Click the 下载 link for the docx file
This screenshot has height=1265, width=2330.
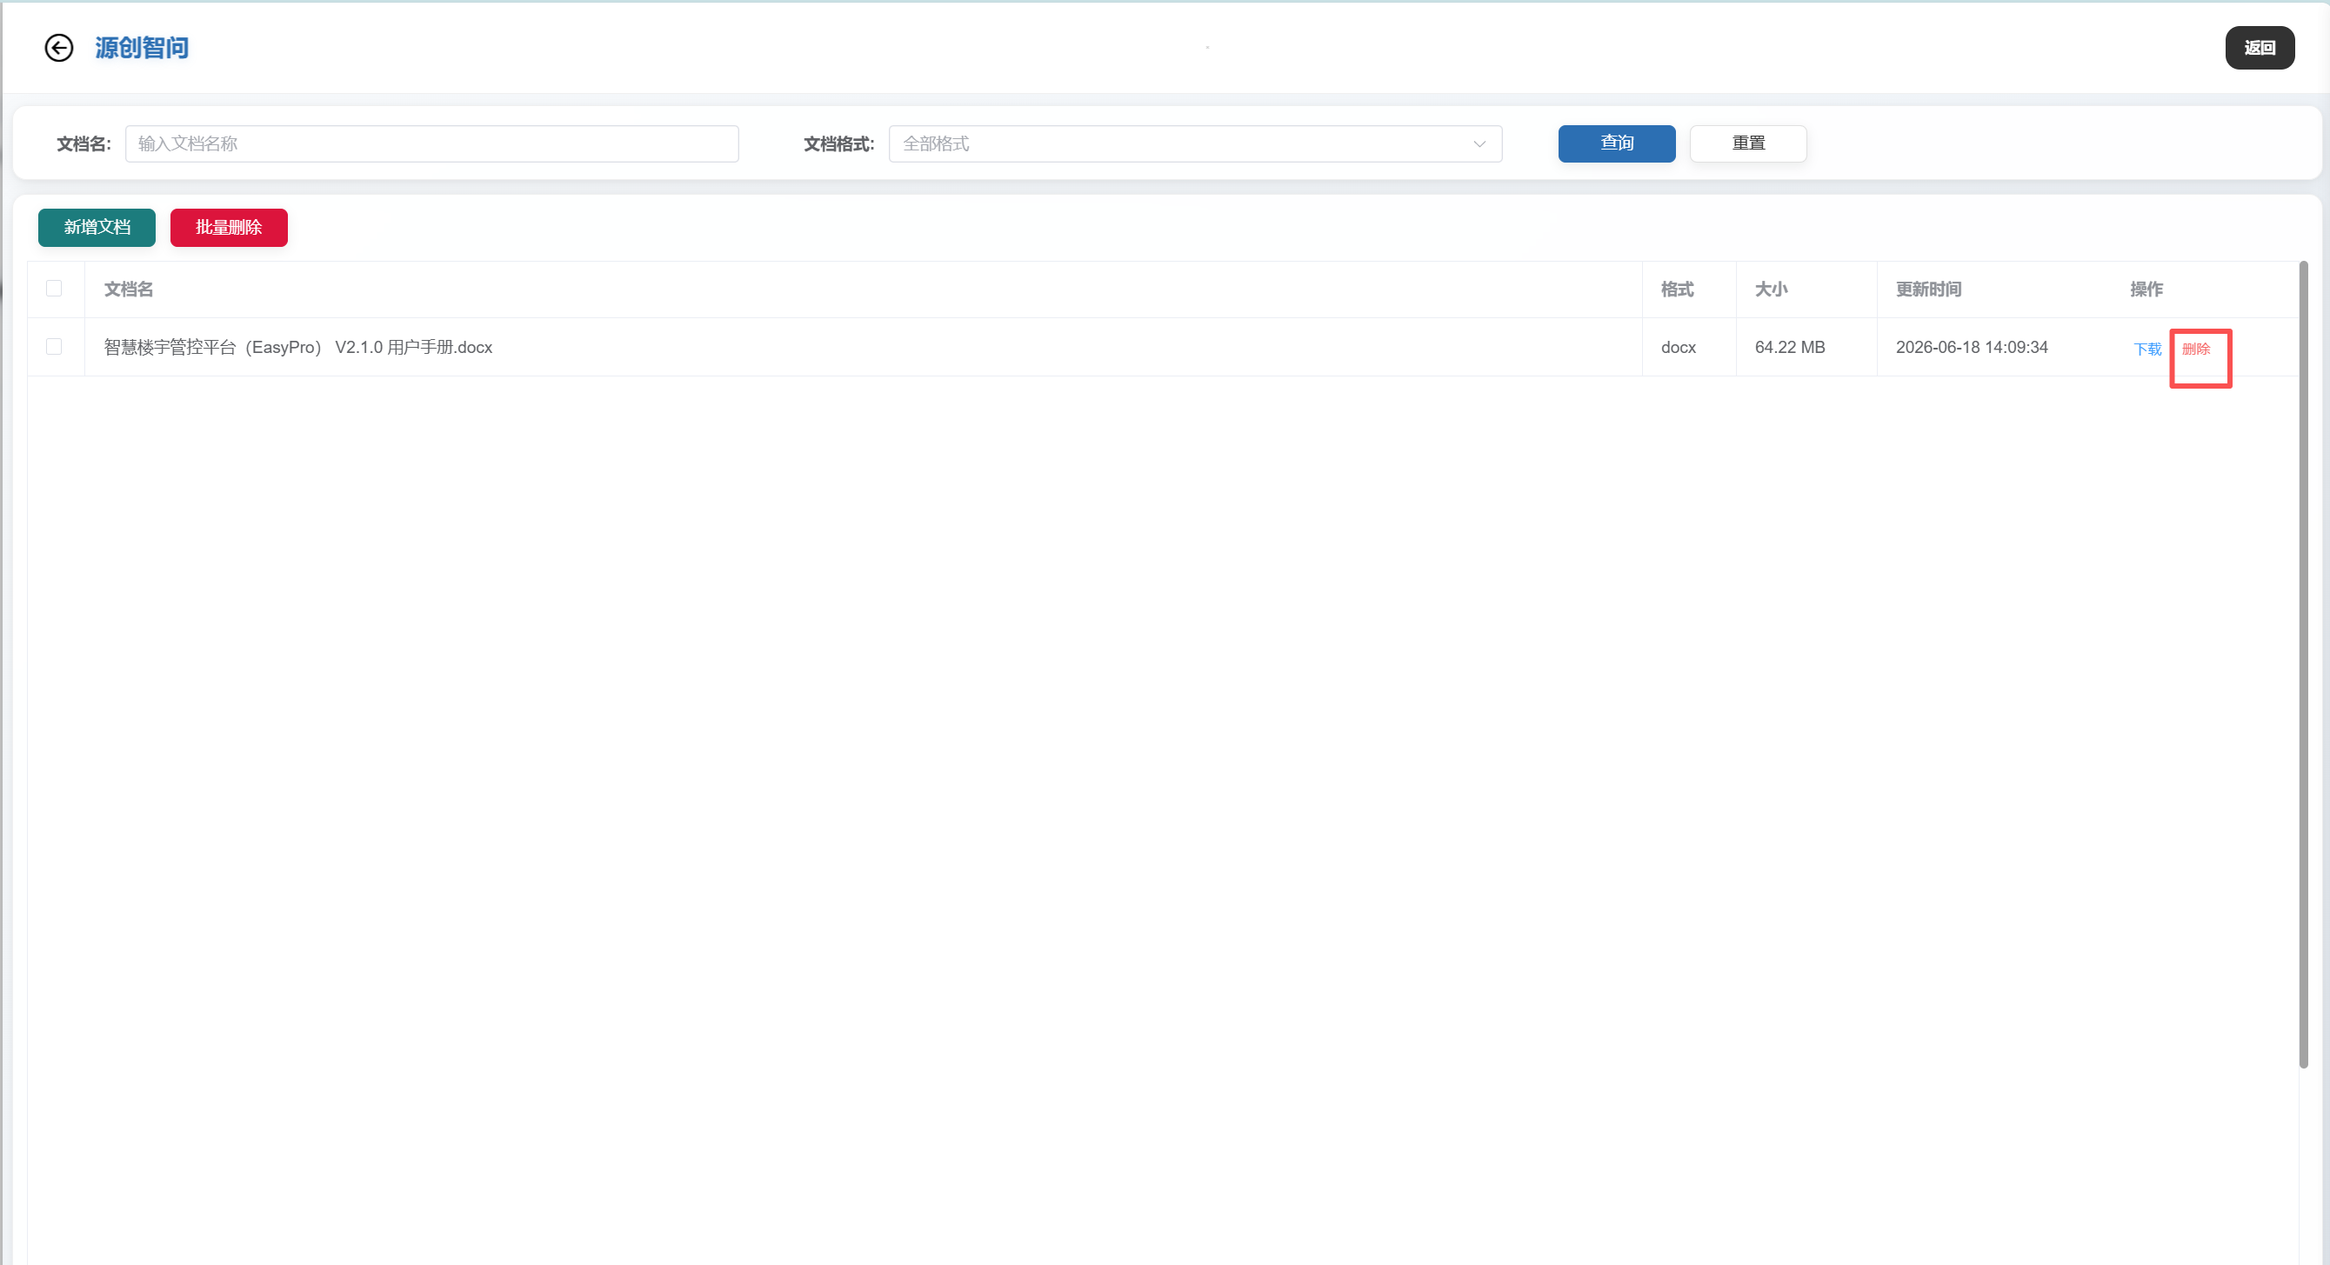coord(2147,349)
